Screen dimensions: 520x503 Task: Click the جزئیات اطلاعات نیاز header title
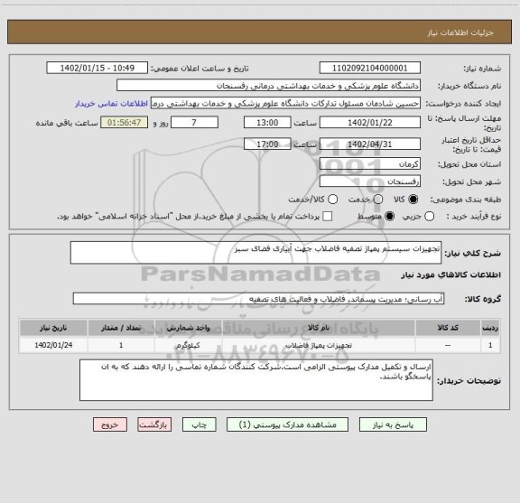(460, 33)
